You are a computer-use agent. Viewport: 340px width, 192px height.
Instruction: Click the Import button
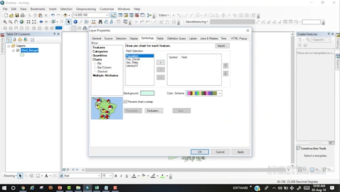222,46
